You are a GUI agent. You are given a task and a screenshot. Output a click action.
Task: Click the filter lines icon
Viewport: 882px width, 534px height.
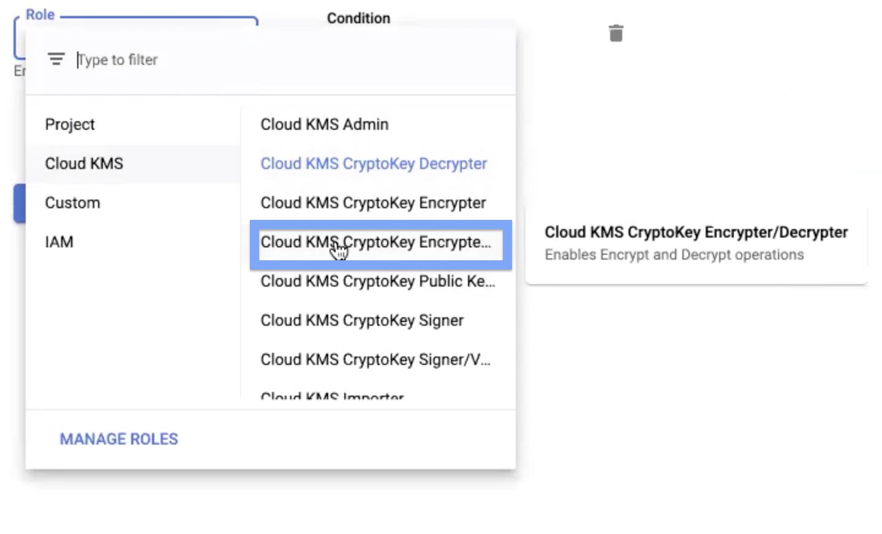(x=56, y=59)
